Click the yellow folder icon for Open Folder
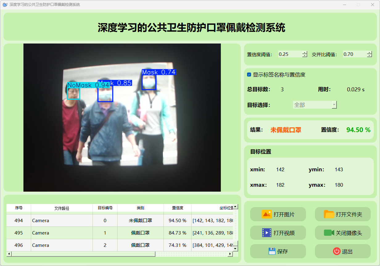Image resolution: width=380 pixels, height=266 pixels. [329, 214]
